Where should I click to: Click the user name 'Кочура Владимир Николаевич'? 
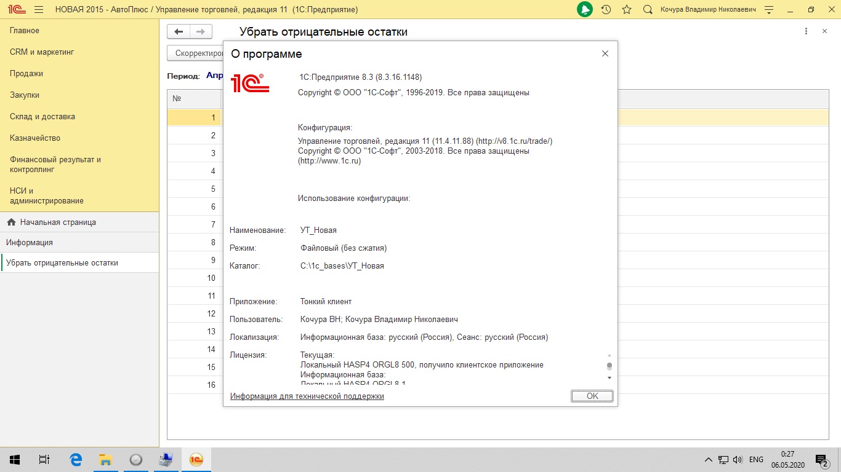(x=708, y=10)
